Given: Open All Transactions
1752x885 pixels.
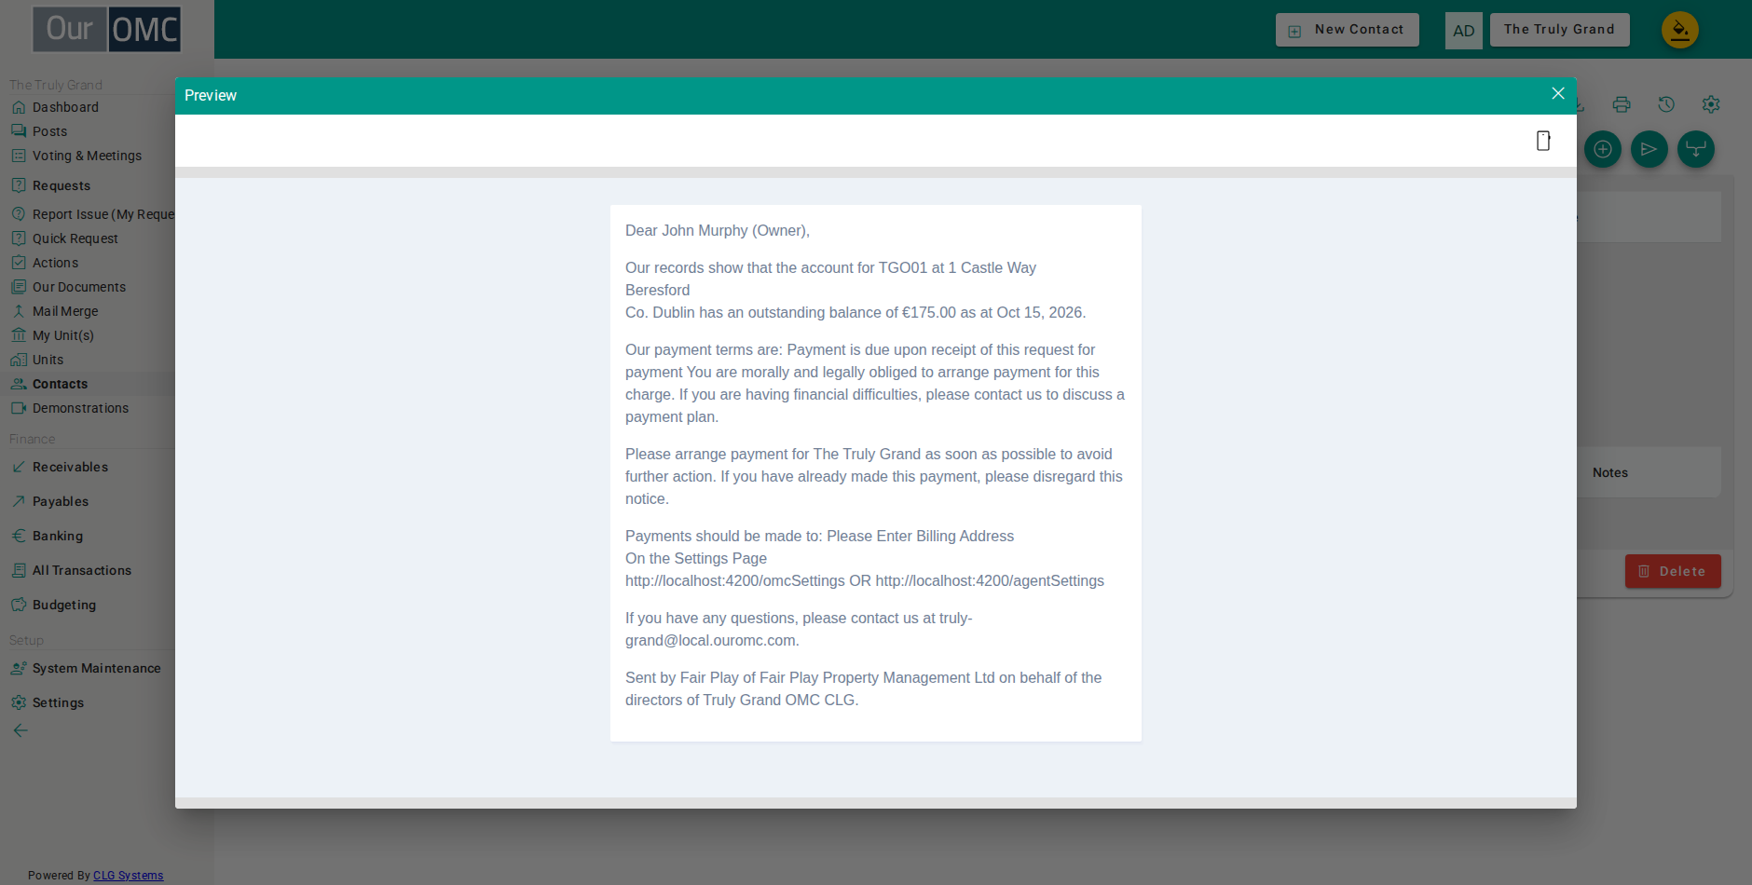Looking at the screenshot, I should pos(82,570).
